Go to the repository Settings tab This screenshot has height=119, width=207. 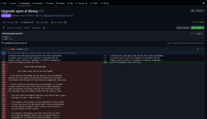point(104,3)
